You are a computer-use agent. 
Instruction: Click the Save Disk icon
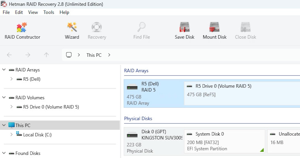pyautogui.click(x=184, y=27)
